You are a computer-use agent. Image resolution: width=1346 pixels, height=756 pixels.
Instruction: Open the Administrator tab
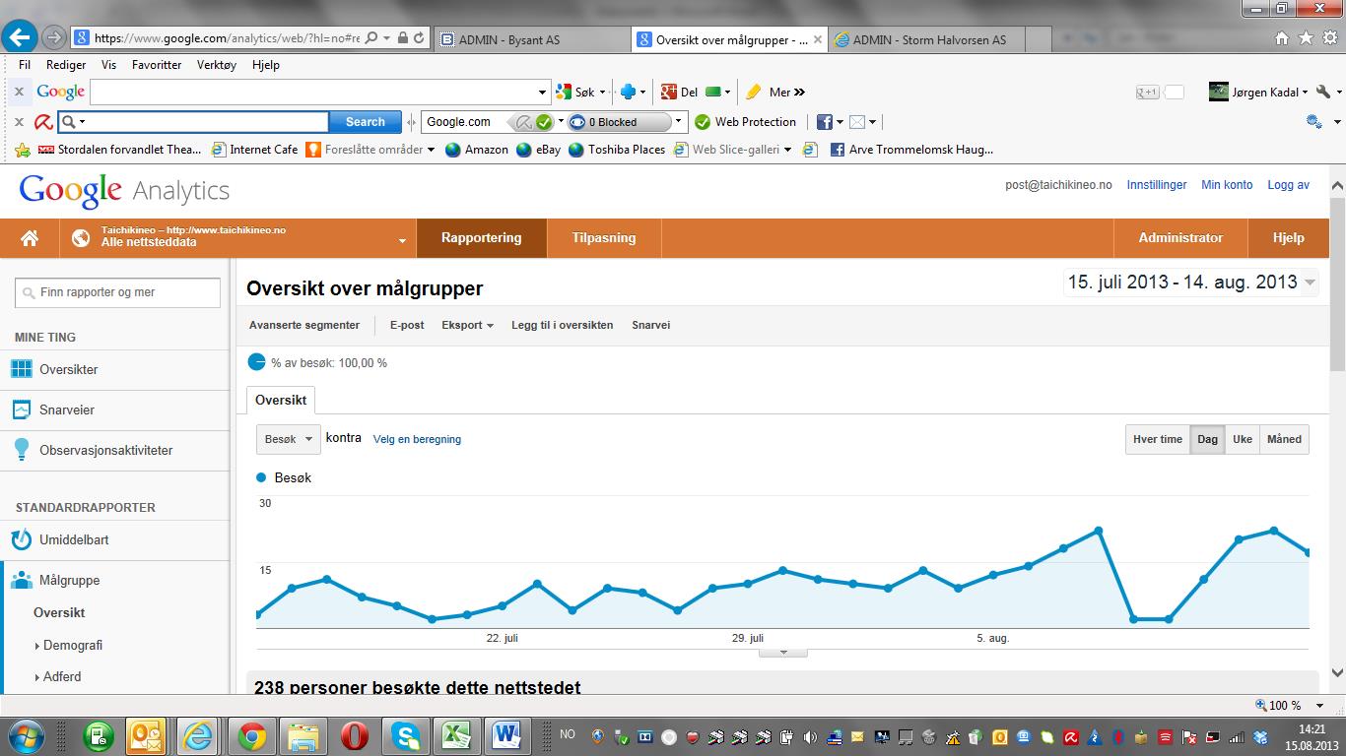(x=1180, y=238)
